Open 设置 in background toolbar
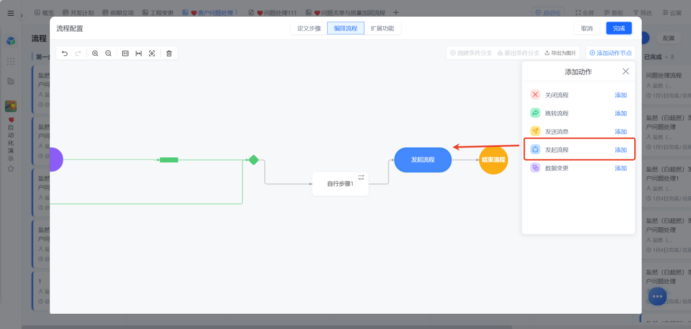Image resolution: width=691 pixels, height=329 pixels. (672, 13)
